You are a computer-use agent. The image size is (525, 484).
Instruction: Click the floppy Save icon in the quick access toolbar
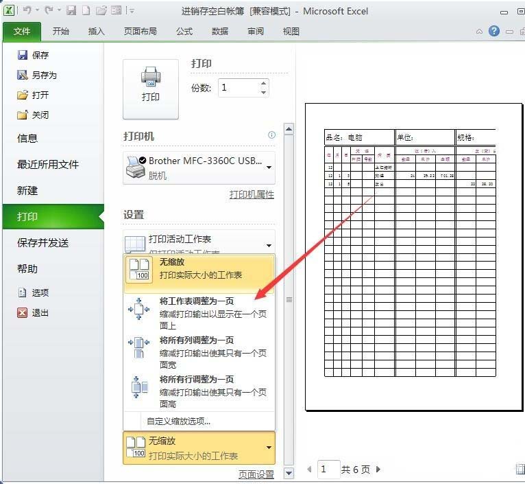71,10
